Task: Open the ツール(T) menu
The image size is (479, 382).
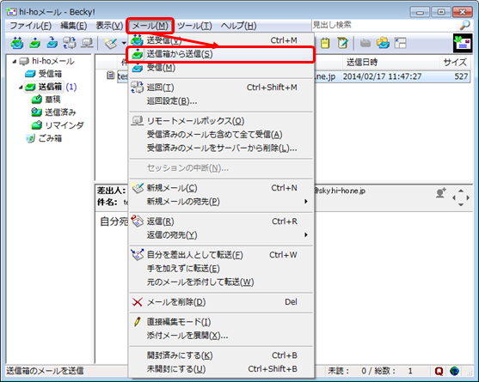Action: pos(194,26)
